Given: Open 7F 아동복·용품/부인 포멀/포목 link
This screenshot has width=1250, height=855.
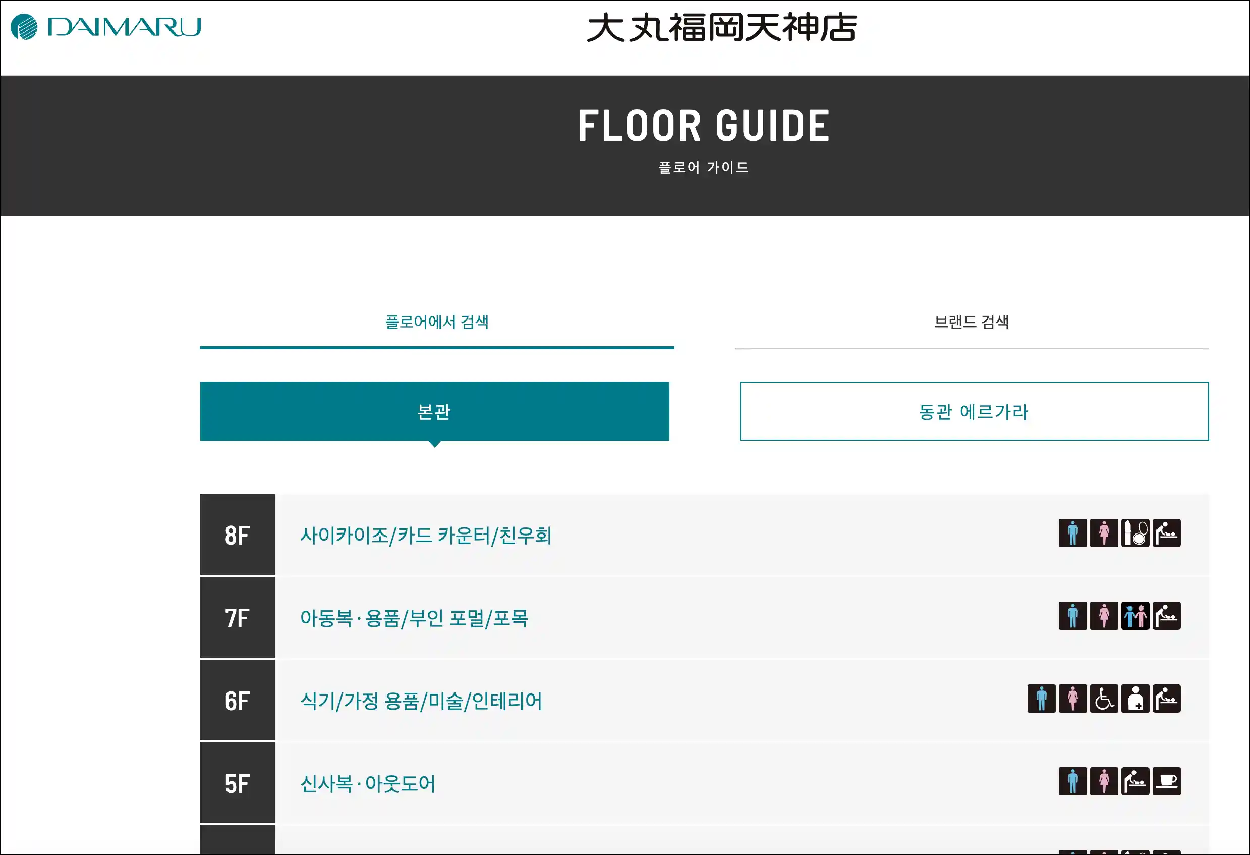Looking at the screenshot, I should coord(414,618).
